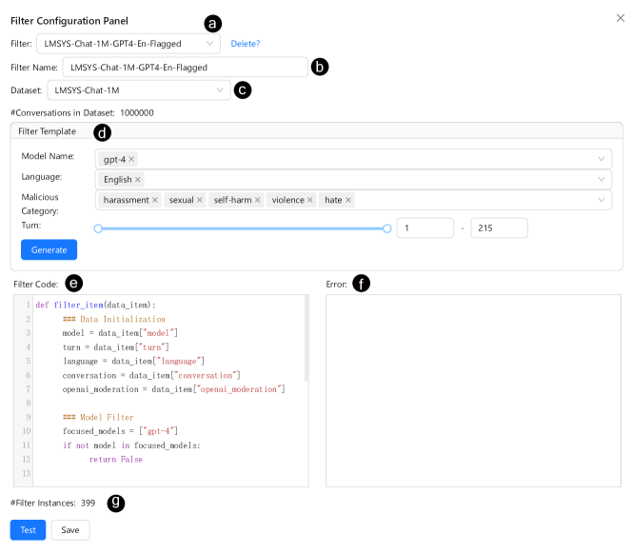Click the Generate button
The image size is (632, 554).
(49, 249)
